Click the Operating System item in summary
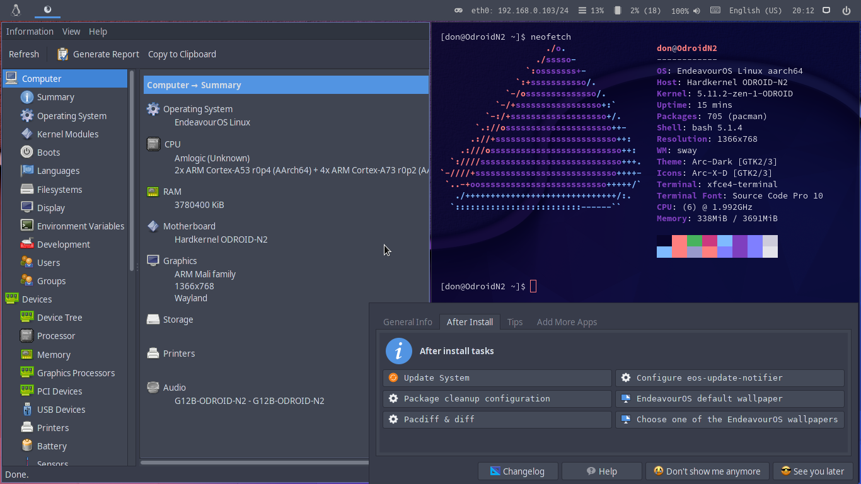Viewport: 861px width, 484px height. 197,109
